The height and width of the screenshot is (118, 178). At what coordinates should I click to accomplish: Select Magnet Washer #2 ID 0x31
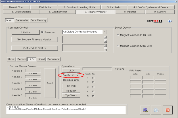tap(118, 46)
